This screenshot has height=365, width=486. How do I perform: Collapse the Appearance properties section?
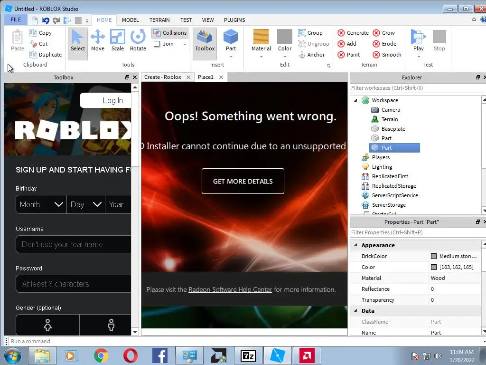click(x=356, y=245)
